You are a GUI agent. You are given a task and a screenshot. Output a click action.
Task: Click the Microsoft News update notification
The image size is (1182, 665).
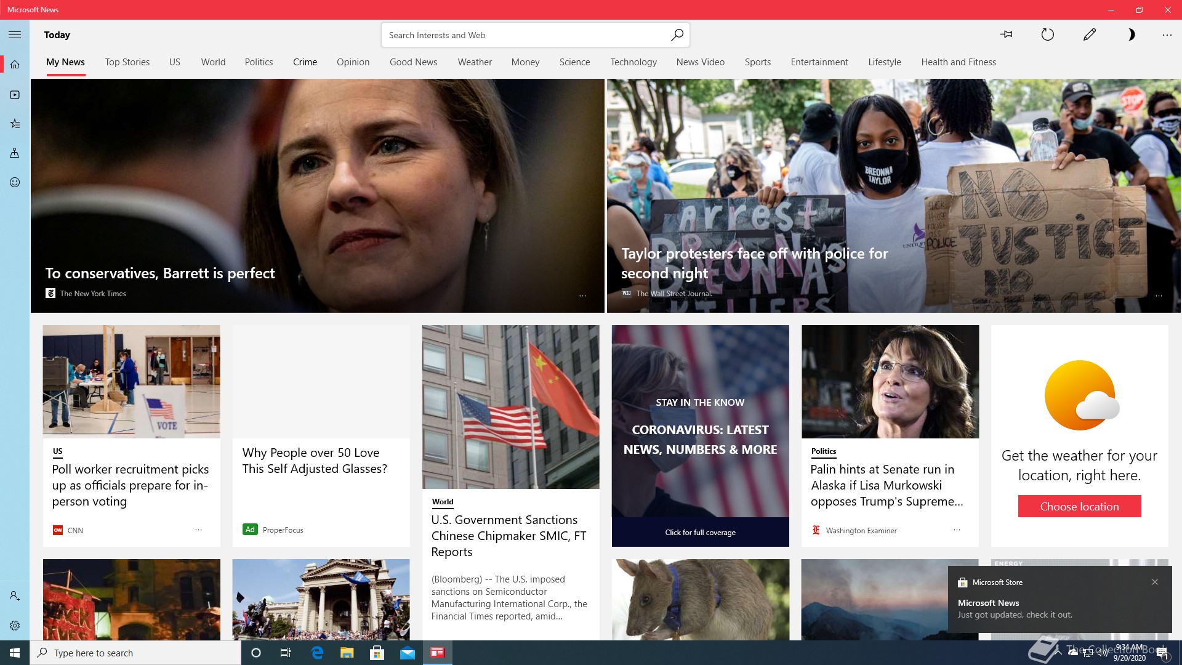coord(1059,599)
